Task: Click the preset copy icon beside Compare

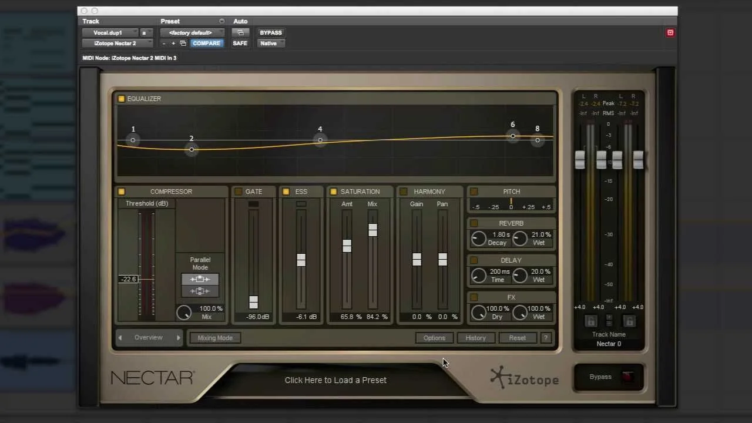Action: click(183, 43)
